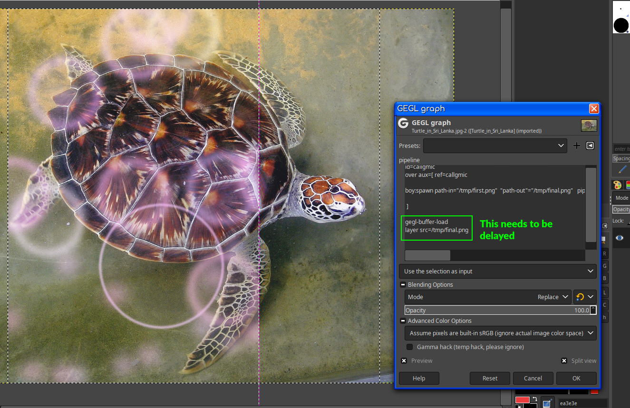Click the OK button
The image size is (630, 408).
tap(576, 379)
